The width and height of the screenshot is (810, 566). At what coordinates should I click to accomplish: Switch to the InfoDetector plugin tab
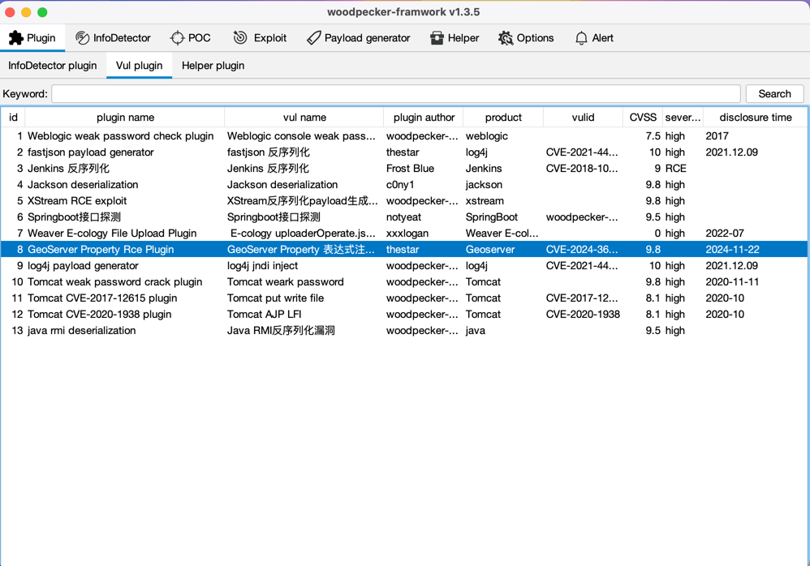click(x=53, y=66)
